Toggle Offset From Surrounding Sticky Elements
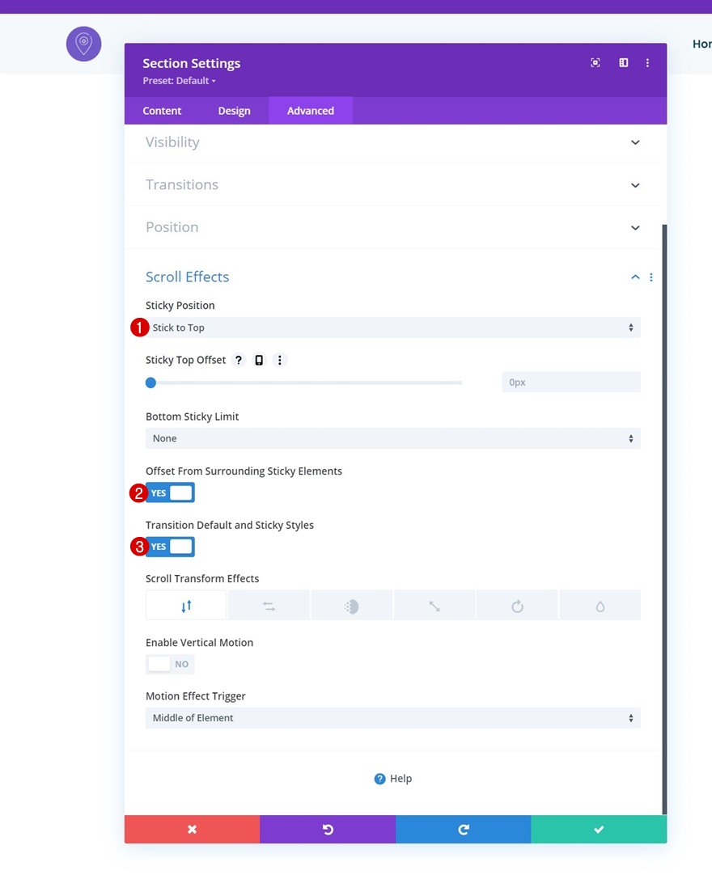This screenshot has width=712, height=879. pyautogui.click(x=170, y=492)
